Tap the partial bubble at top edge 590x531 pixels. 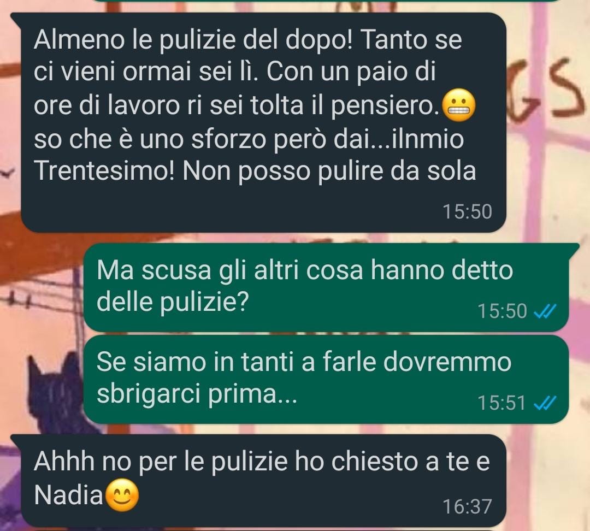coord(324,1)
